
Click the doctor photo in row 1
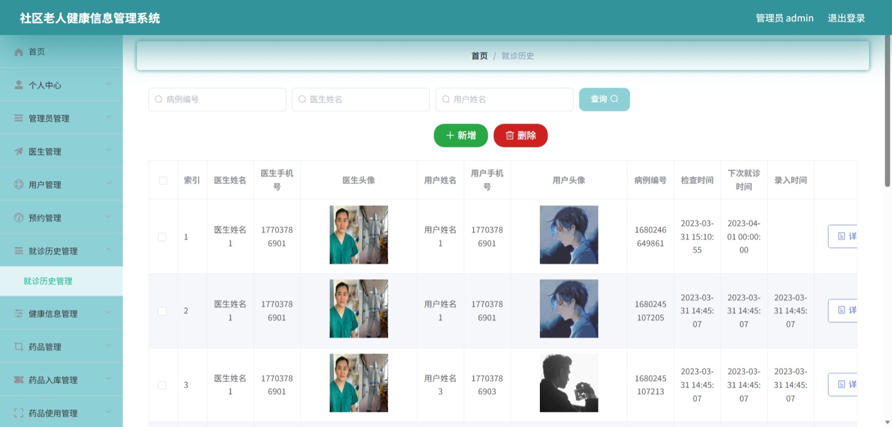click(x=359, y=235)
